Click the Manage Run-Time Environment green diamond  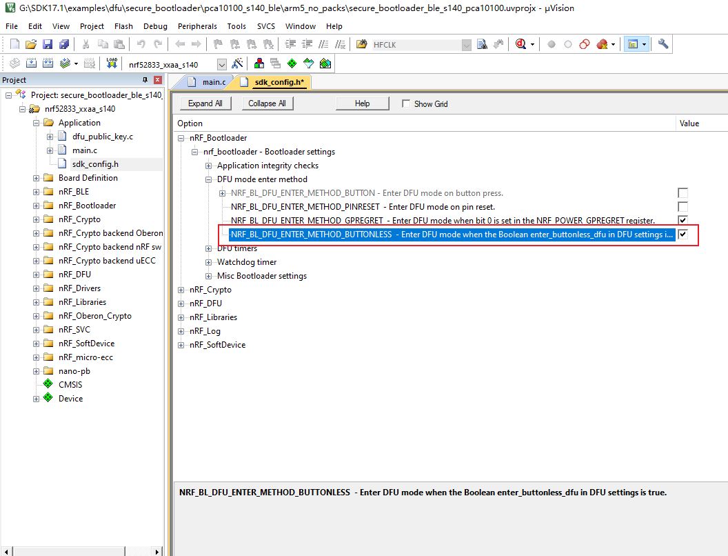coord(292,63)
